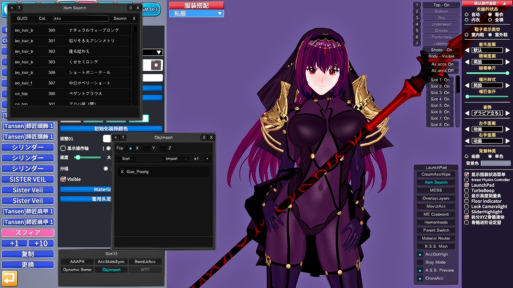Toggle Flip Z in ObjImport
Viewport: 513px width, 288px height.
click(x=163, y=148)
